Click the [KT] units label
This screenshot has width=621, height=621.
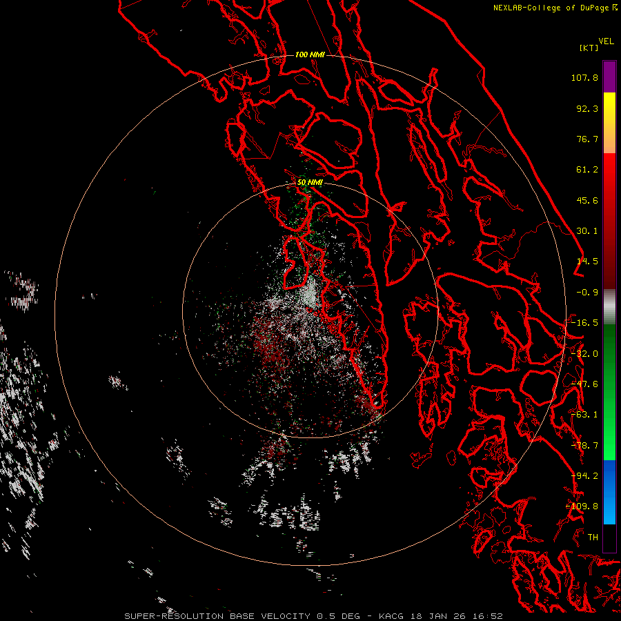589,48
